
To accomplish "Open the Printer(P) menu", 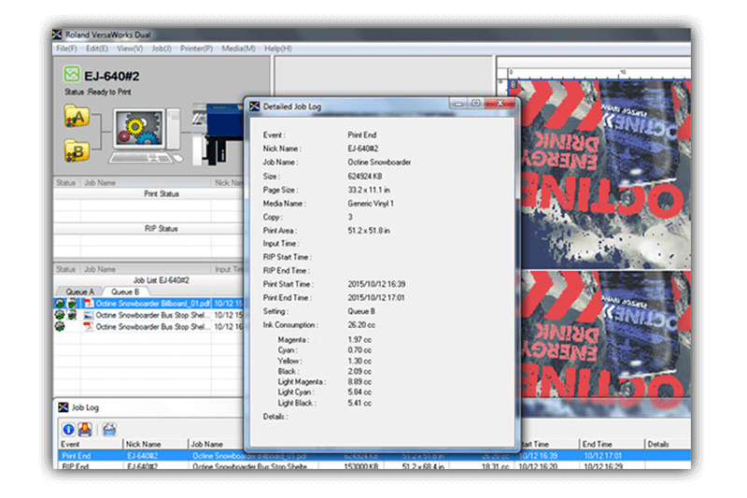I will [195, 48].
